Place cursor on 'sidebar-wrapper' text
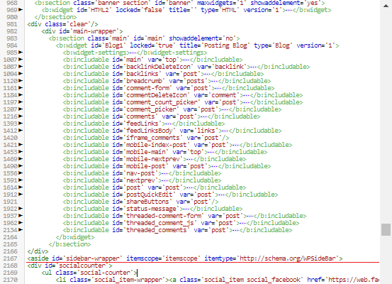The image size is (392, 284). 93,258
